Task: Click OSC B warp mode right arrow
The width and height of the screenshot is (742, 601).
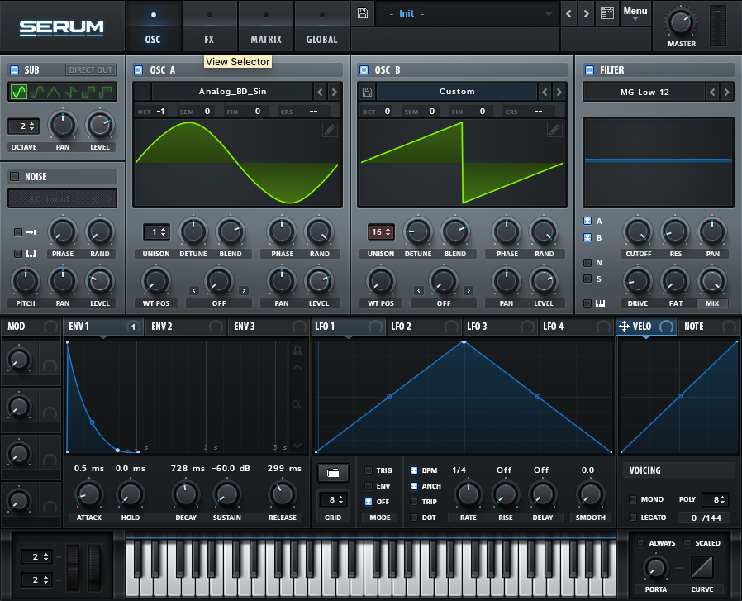Action: [x=469, y=290]
